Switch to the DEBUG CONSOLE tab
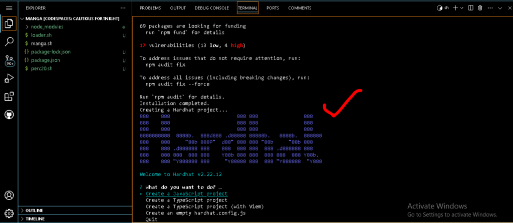Image resolution: width=513 pixels, height=223 pixels. pyautogui.click(x=212, y=8)
